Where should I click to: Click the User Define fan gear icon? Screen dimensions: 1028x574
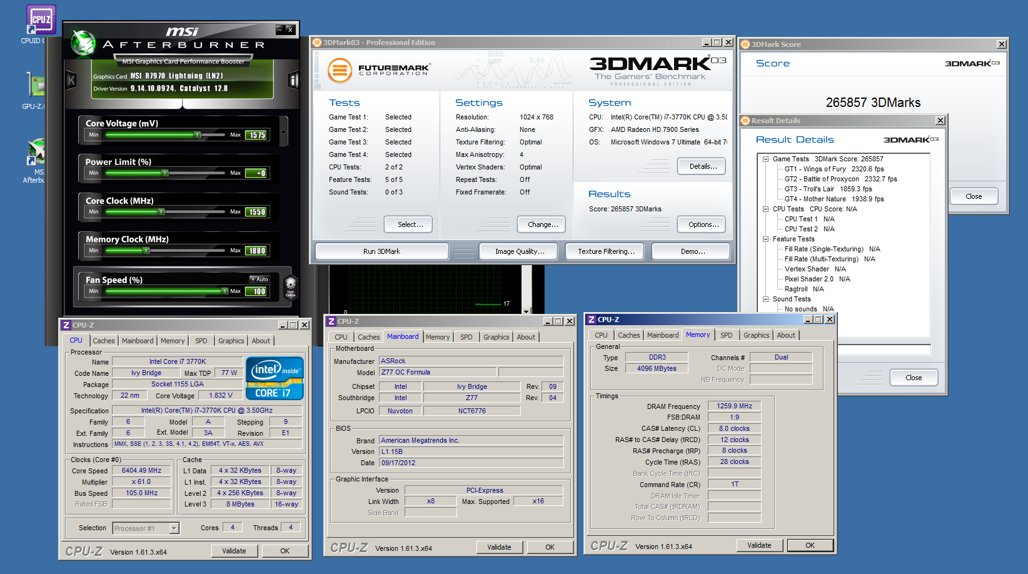click(291, 287)
